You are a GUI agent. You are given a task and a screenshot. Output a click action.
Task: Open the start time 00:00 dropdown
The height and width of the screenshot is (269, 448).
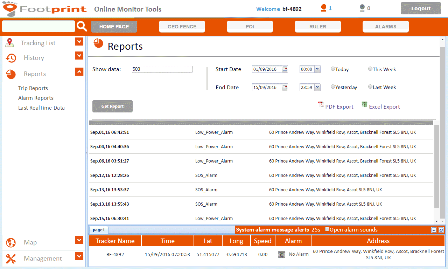(x=317, y=69)
